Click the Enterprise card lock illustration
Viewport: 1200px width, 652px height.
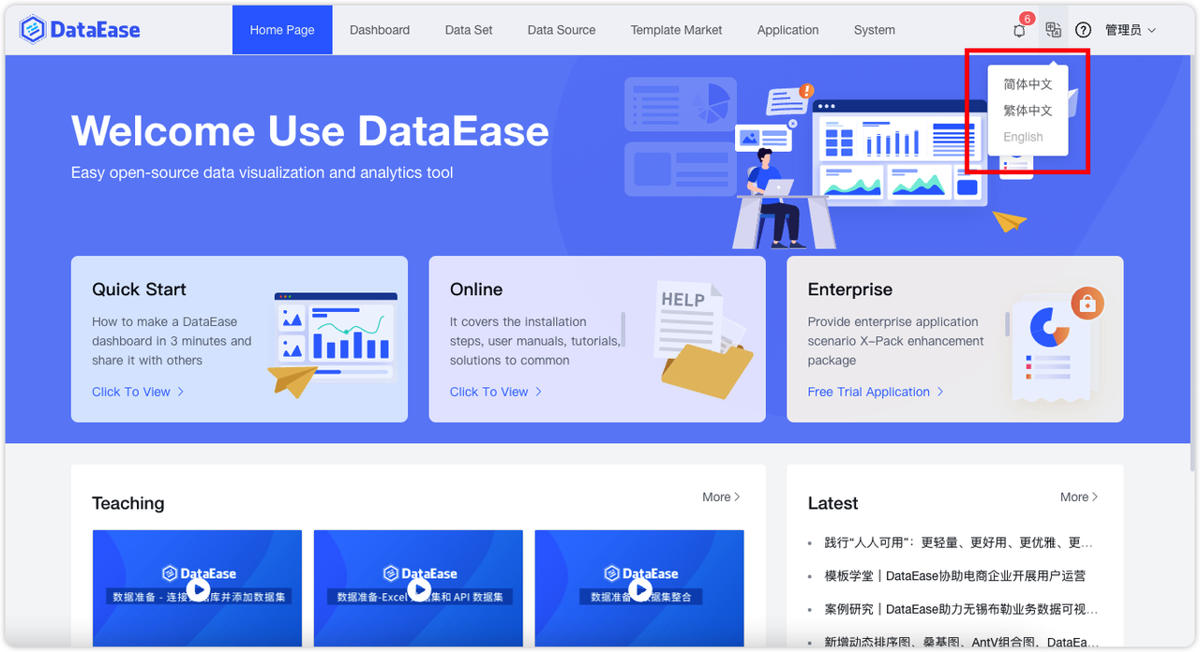pos(1087,304)
